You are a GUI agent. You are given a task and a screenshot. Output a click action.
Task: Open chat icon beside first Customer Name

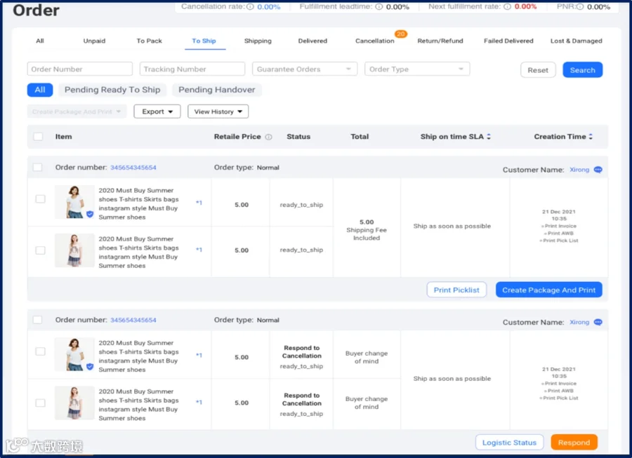pyautogui.click(x=598, y=170)
